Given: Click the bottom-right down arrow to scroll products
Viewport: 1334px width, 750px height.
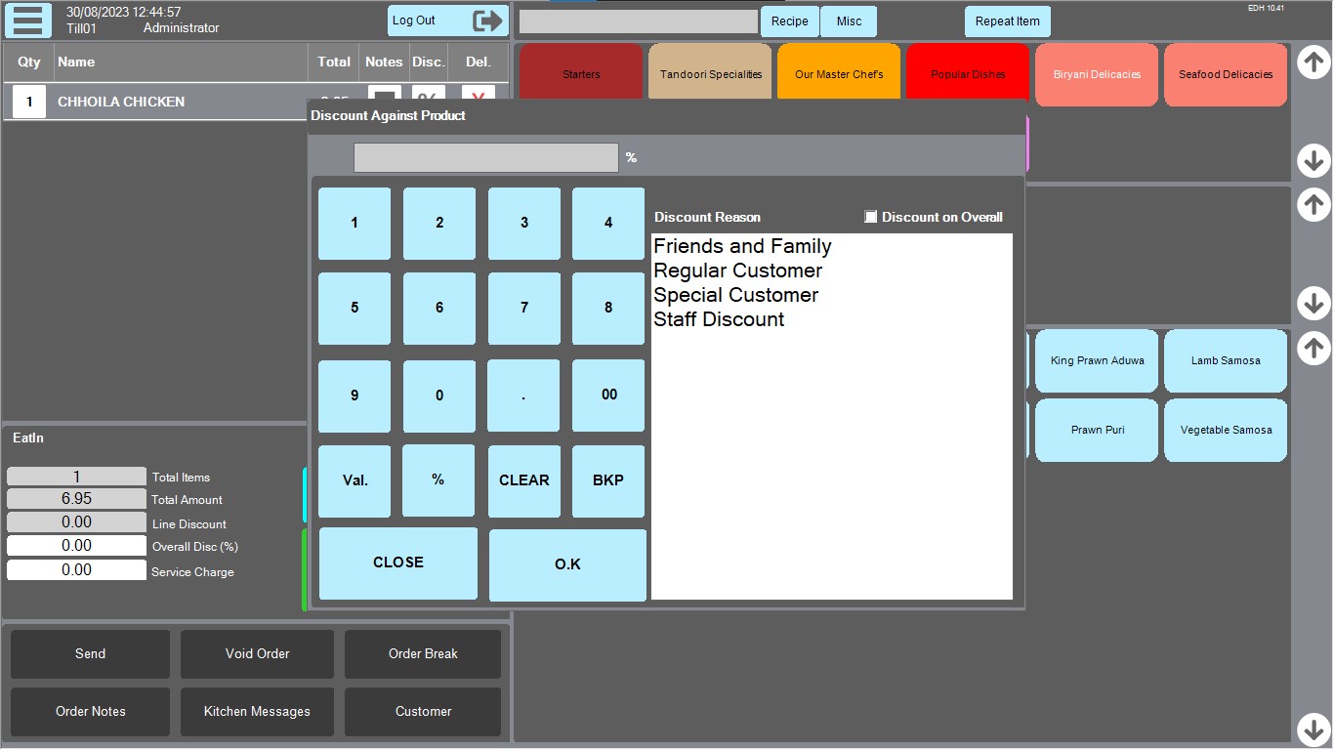Looking at the screenshot, I should point(1313,728).
